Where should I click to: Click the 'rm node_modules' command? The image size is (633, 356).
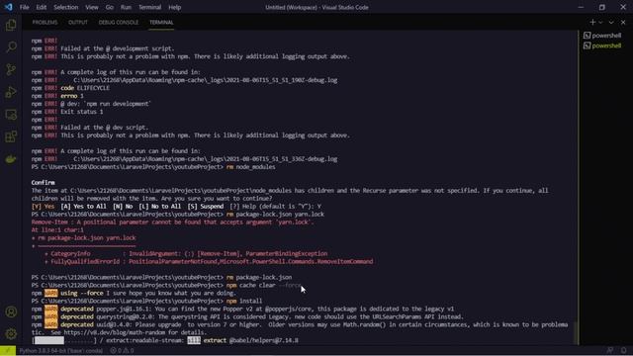click(250, 167)
